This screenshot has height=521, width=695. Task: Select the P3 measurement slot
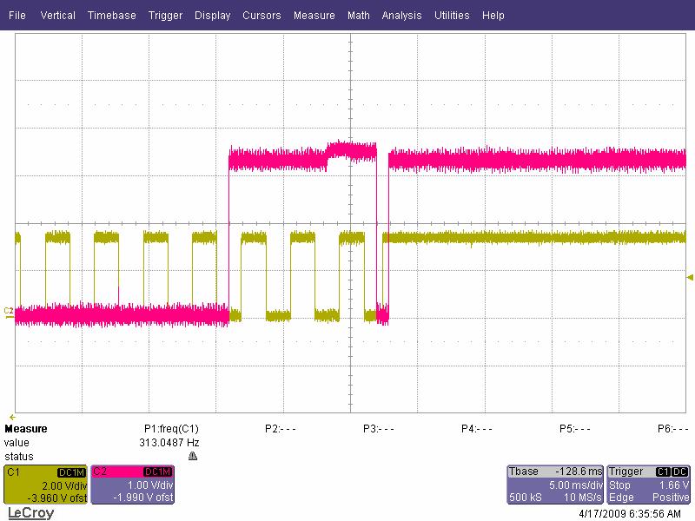coord(378,428)
